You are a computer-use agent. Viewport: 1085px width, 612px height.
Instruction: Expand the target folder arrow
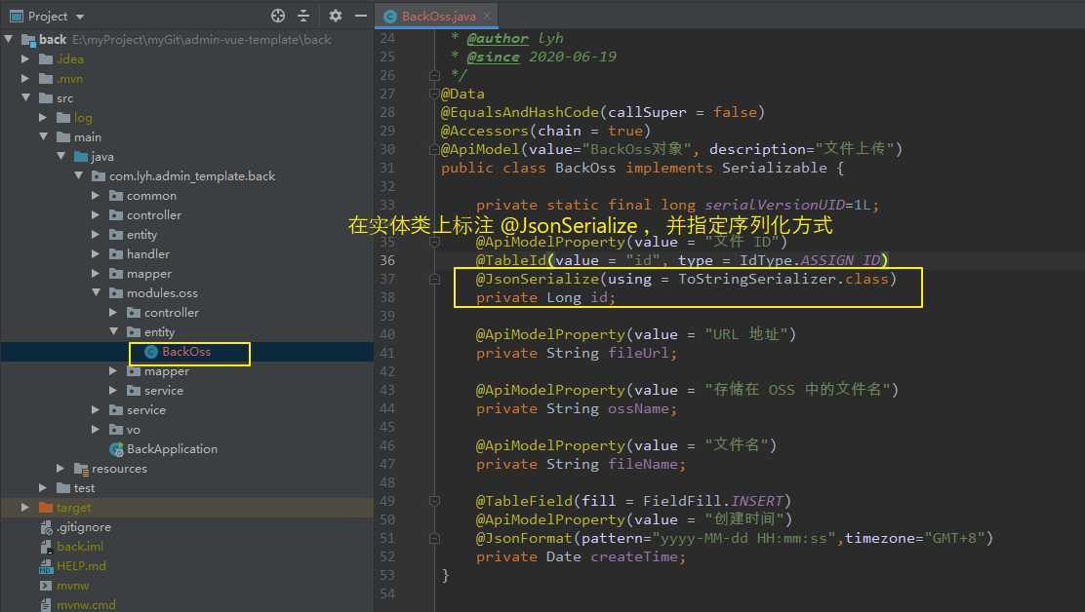click(x=25, y=507)
